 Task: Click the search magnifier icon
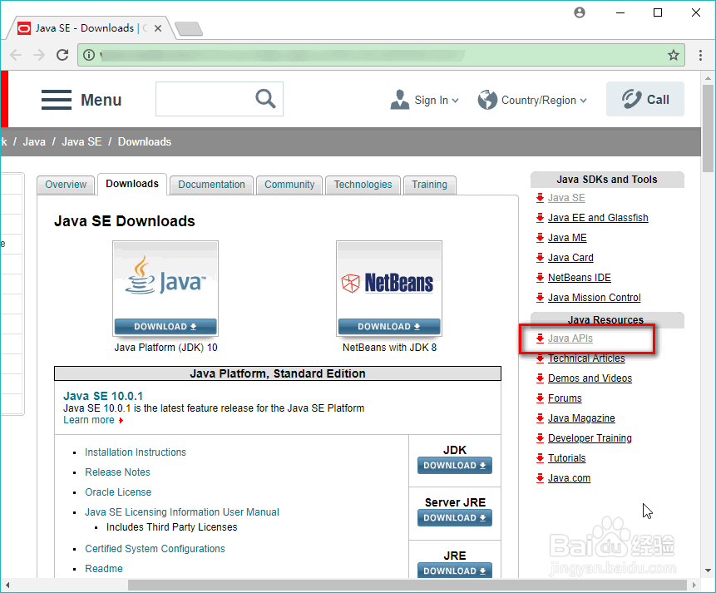coord(265,99)
